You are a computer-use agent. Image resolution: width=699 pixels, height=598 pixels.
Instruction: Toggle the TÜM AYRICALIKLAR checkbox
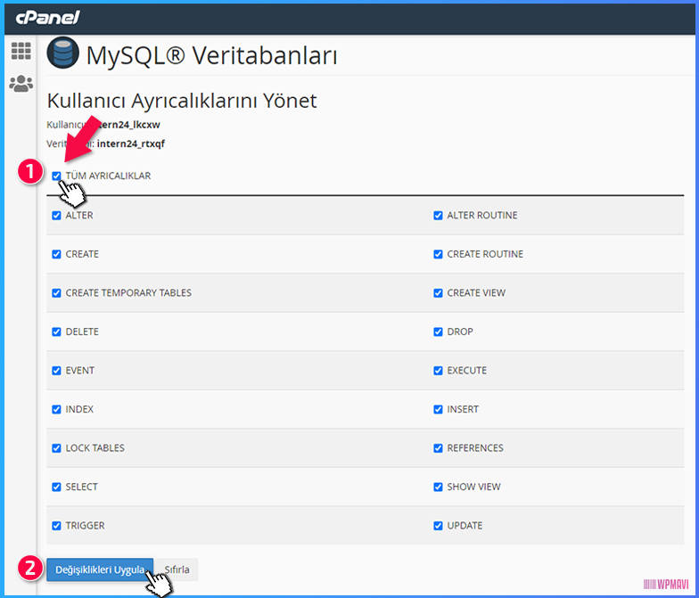tap(56, 176)
